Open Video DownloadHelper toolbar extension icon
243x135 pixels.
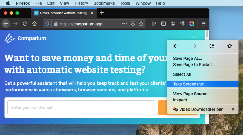pyautogui.click(x=182, y=24)
